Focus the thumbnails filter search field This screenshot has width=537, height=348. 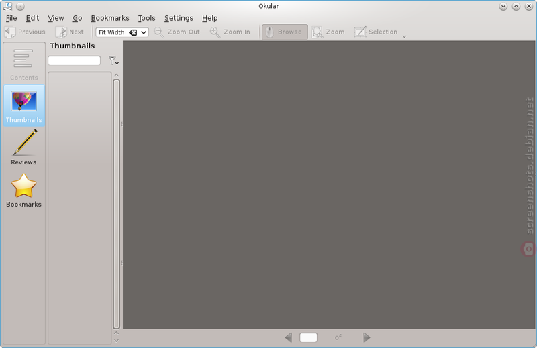74,60
